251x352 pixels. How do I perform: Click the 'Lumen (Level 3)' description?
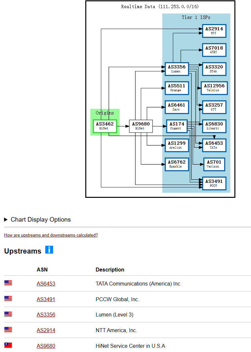[x=114, y=315]
